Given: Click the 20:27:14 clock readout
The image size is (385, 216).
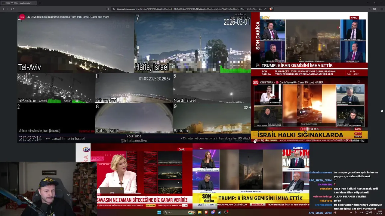Looking at the screenshot, I should click(x=30, y=139).
